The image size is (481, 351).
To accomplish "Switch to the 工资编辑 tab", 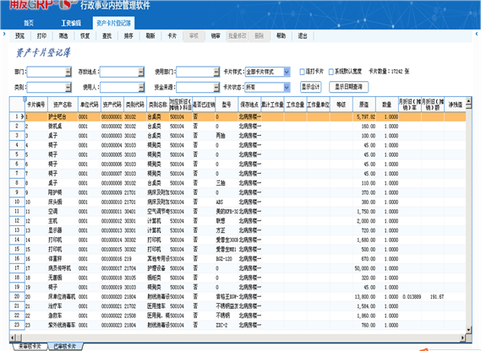I will 71,24.
